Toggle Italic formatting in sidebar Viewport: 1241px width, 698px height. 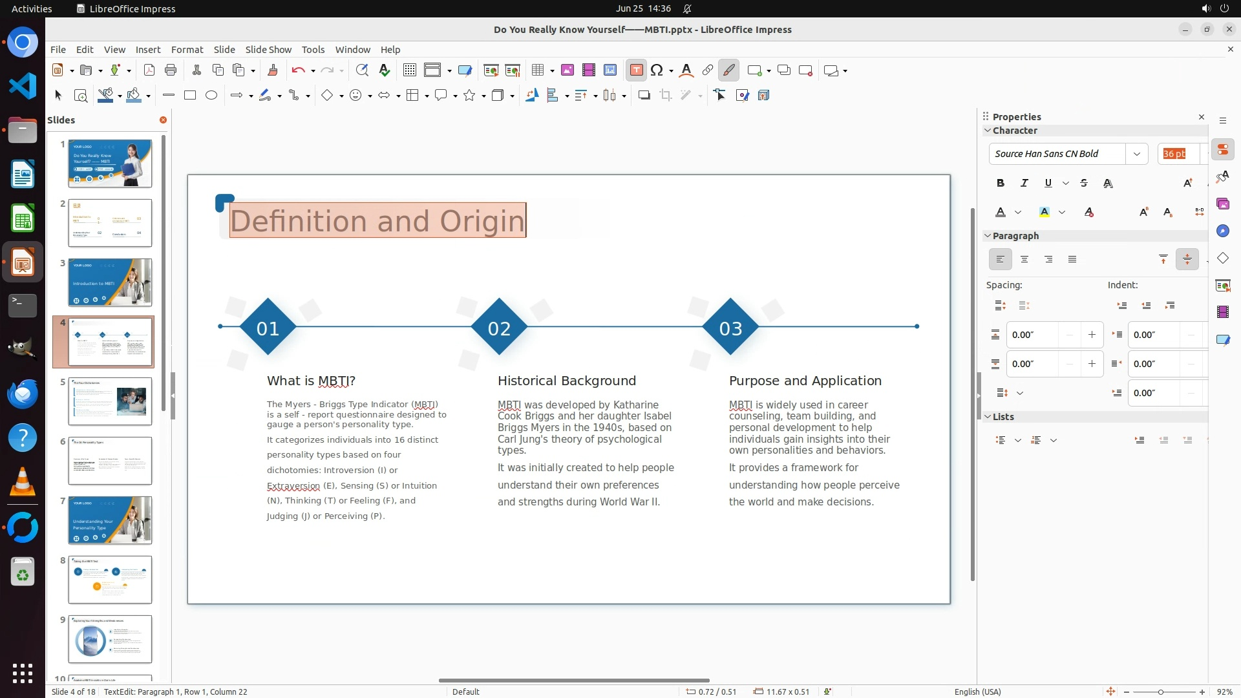pos(1024,184)
